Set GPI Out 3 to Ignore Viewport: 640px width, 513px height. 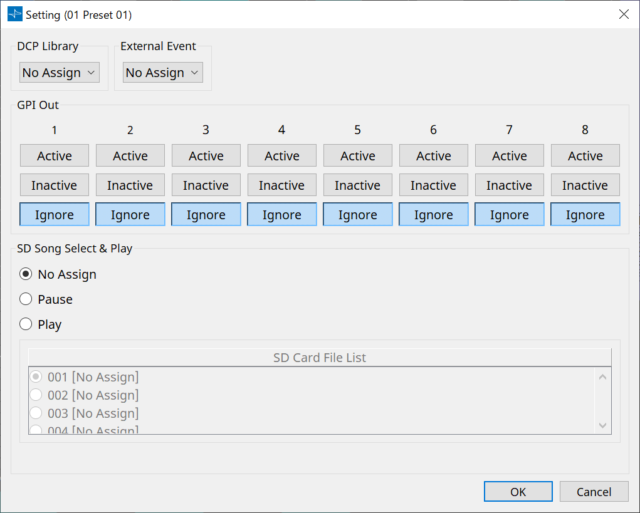[x=206, y=215]
